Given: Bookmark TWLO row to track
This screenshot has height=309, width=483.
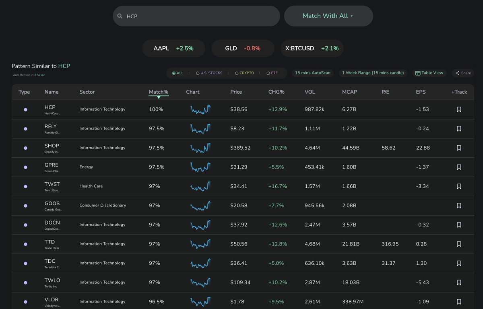Looking at the screenshot, I should click(459, 282).
